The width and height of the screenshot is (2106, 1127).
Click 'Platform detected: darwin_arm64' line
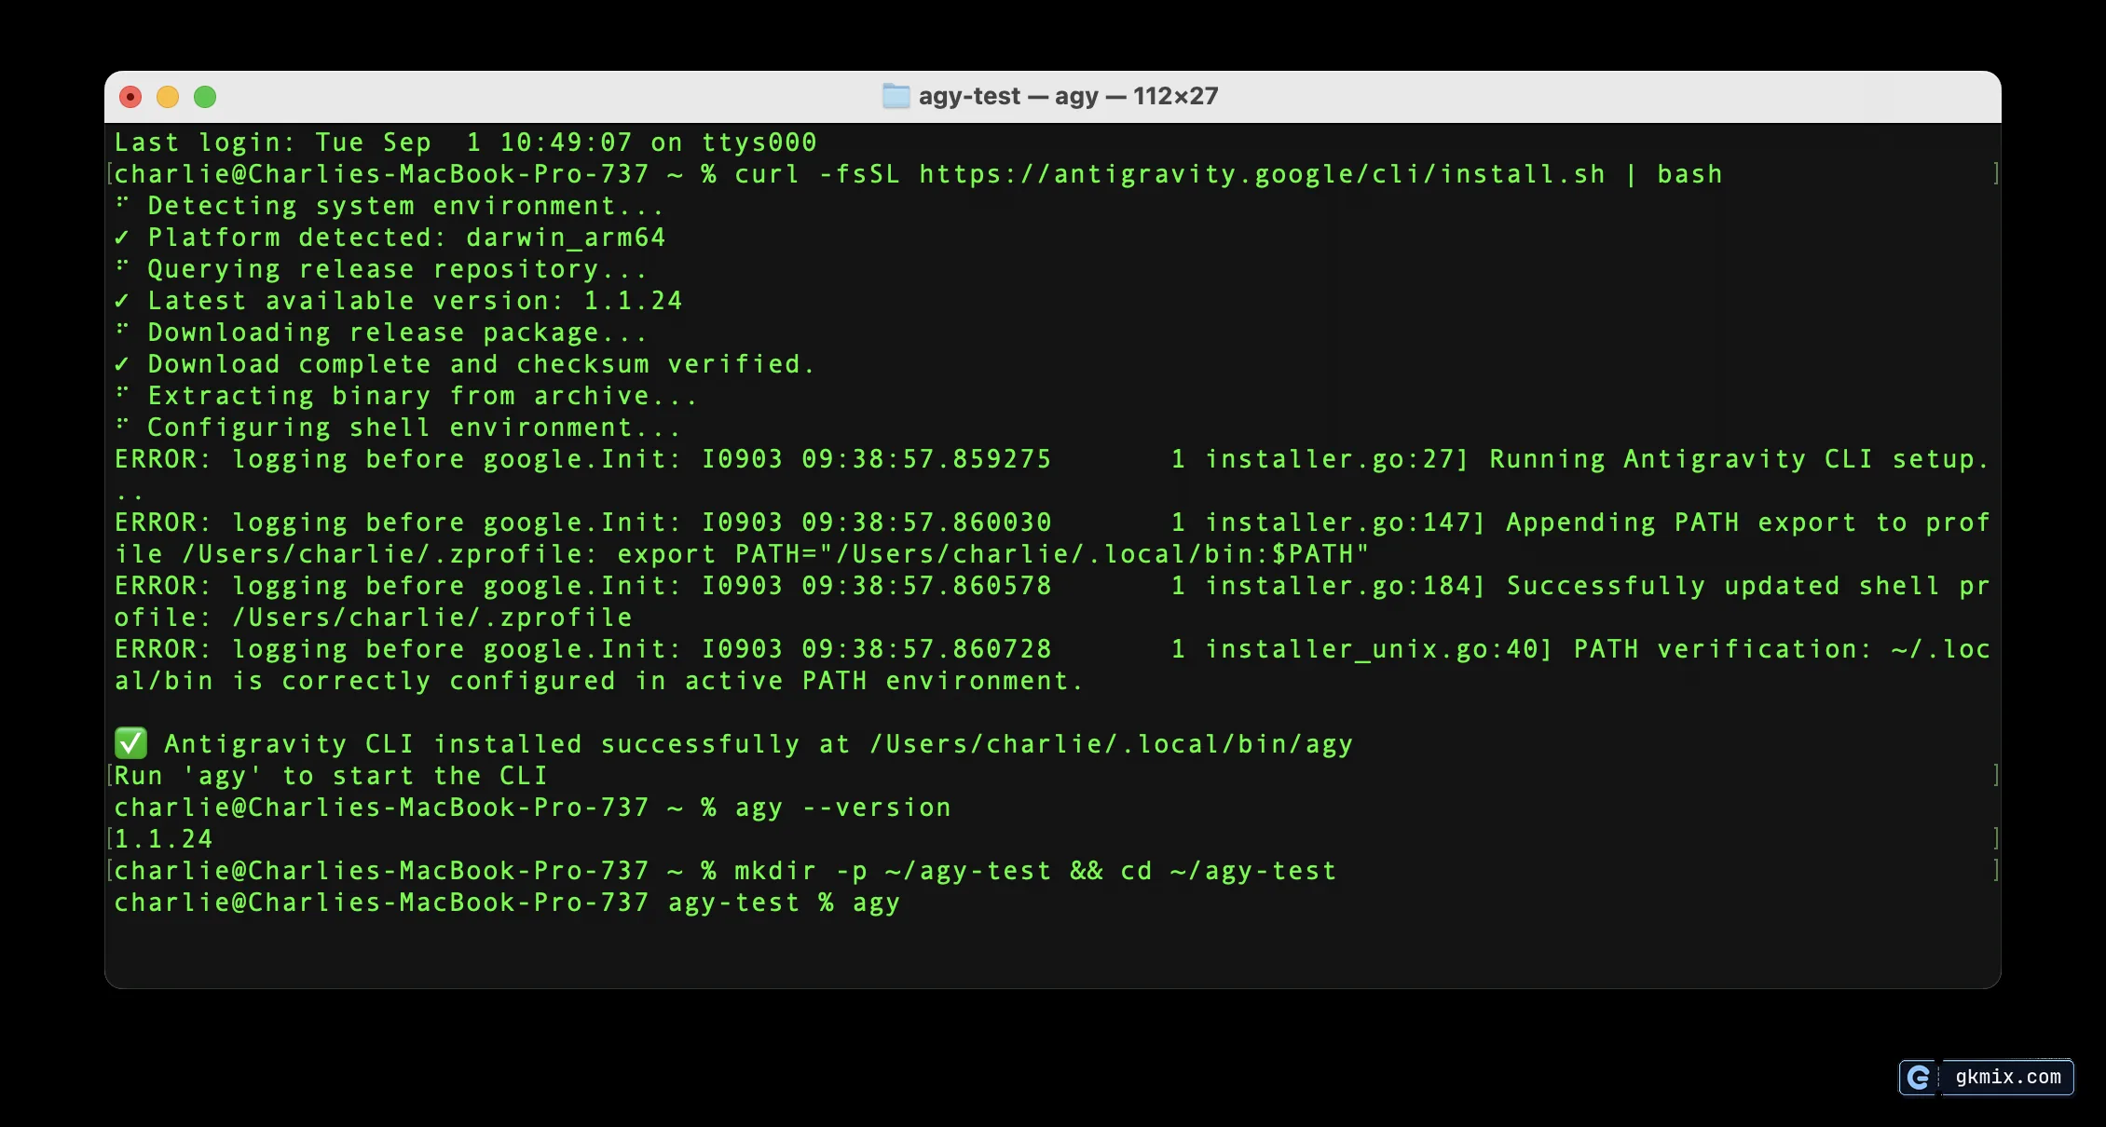pyautogui.click(x=390, y=238)
